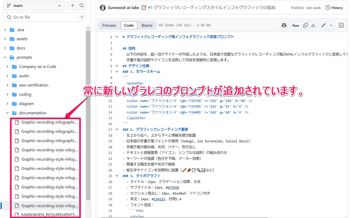Collapse code section at line 7
Screen dimensions: 350x218
(117, 72)
